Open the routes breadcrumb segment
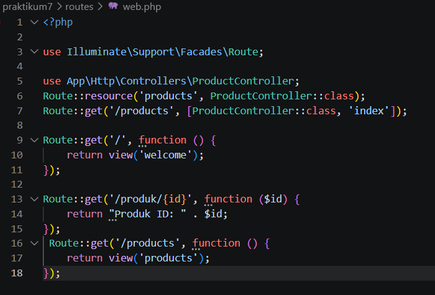 [x=79, y=6]
